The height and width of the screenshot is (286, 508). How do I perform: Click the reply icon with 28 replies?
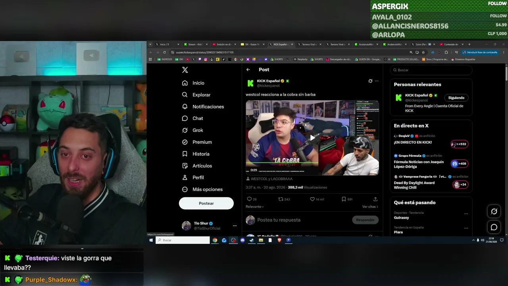tap(249, 199)
